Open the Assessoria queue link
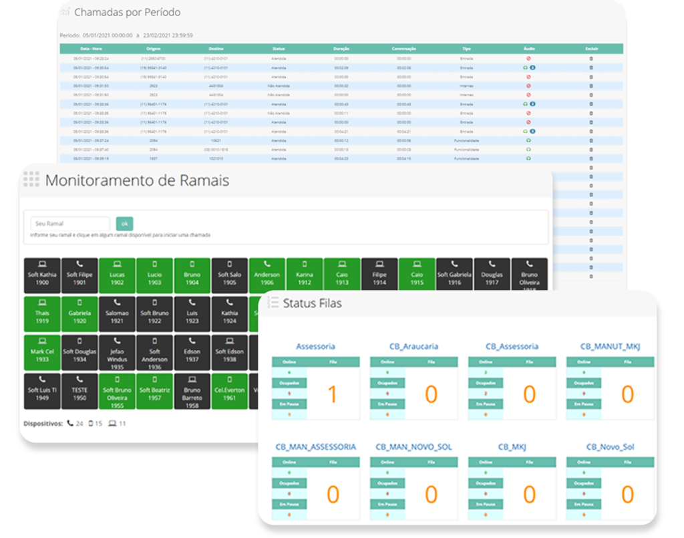 tap(315, 346)
